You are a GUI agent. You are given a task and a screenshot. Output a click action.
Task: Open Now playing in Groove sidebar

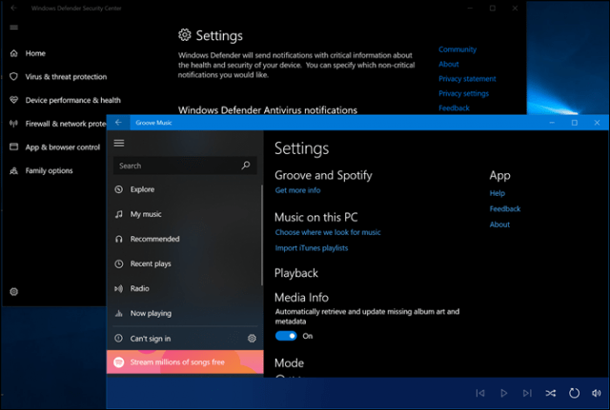pos(185,313)
